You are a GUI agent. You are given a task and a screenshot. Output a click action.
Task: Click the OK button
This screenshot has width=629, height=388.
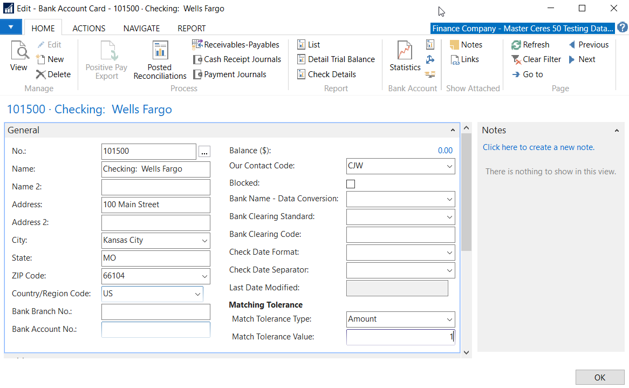coord(599,377)
